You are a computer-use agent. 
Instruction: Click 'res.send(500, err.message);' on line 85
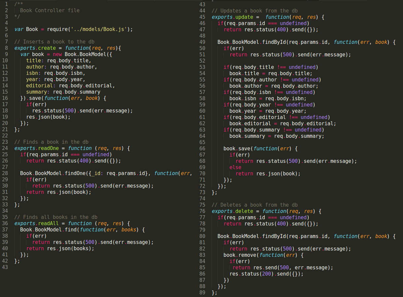click(293, 267)
